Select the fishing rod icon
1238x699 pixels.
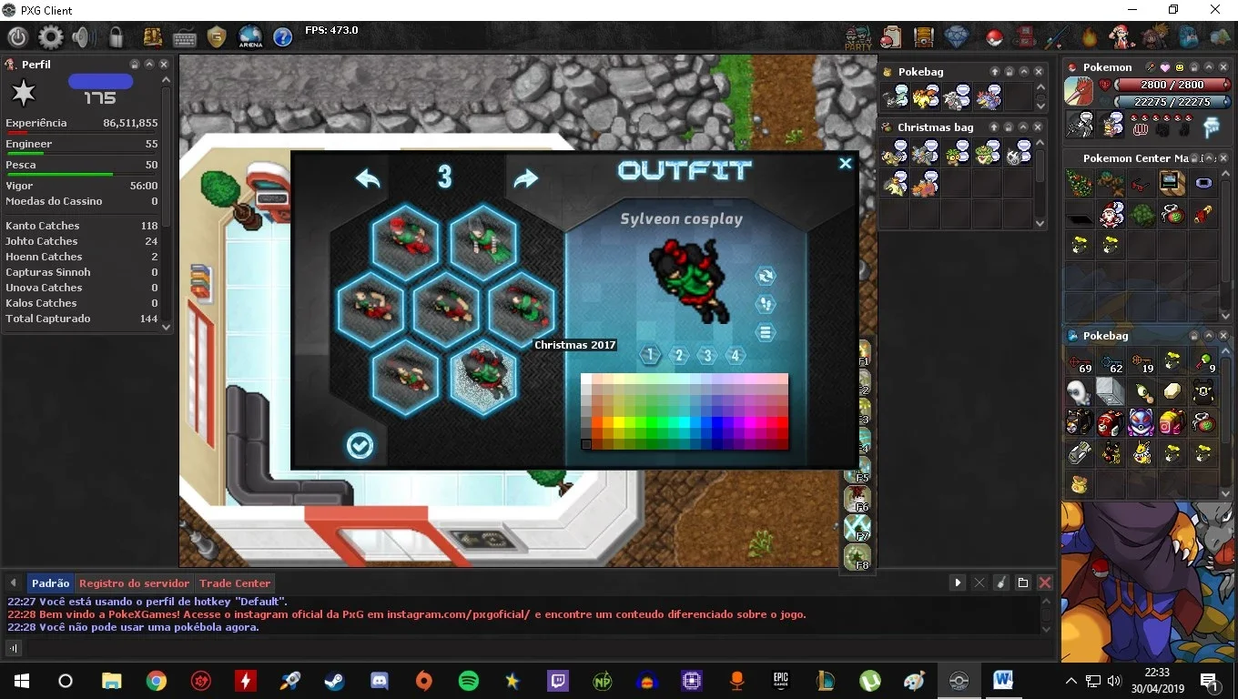[1057, 37]
